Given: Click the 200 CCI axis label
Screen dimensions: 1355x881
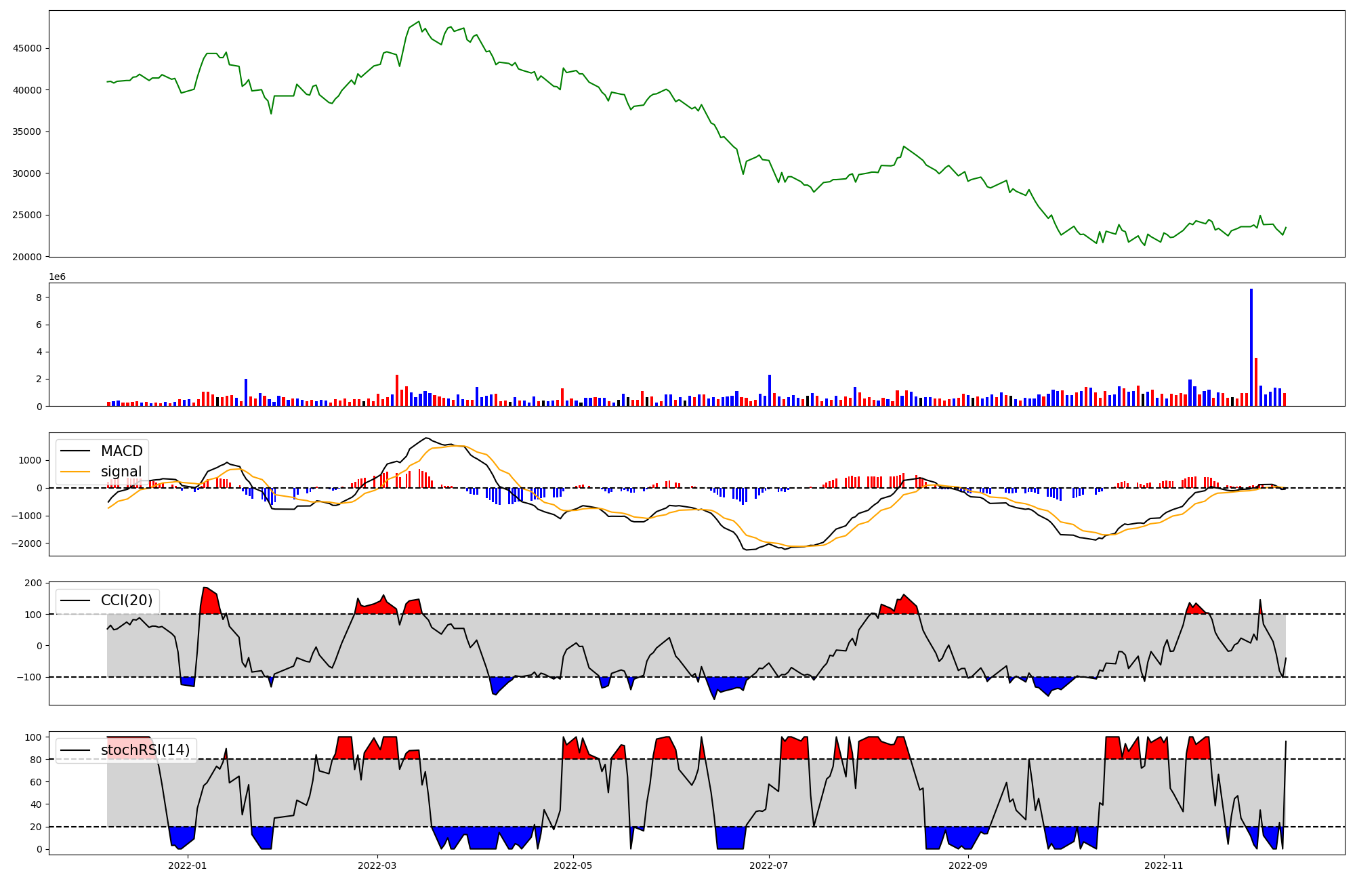Looking at the screenshot, I should click(34, 583).
